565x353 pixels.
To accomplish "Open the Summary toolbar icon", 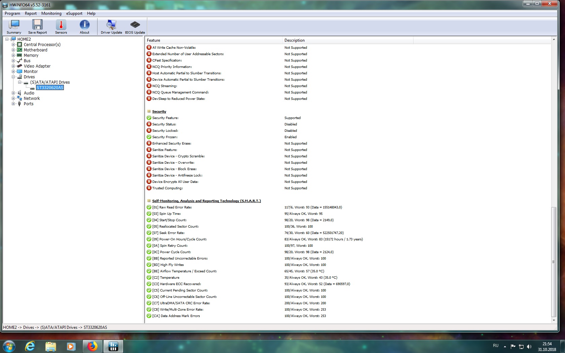I will 14,27.
